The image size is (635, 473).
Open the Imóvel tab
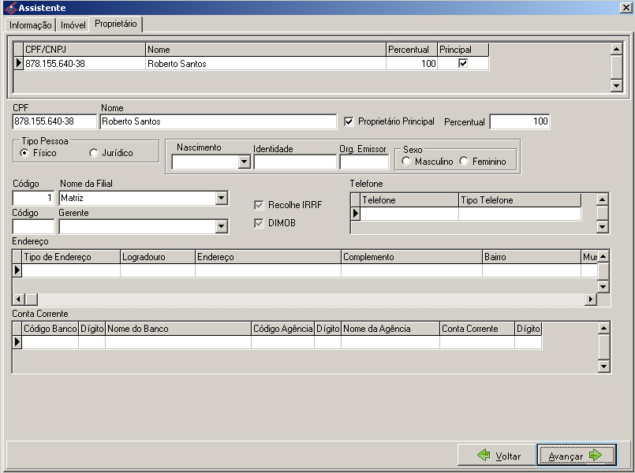coord(73,25)
